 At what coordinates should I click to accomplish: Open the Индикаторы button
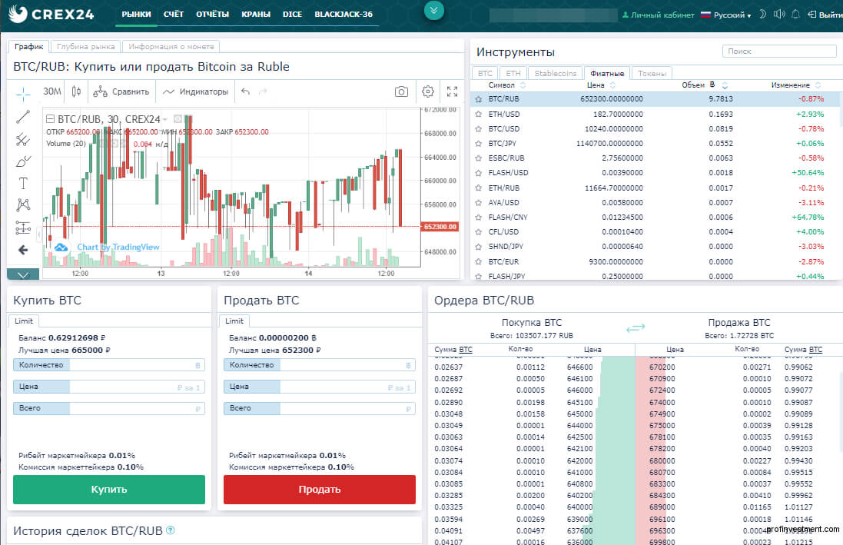196,91
